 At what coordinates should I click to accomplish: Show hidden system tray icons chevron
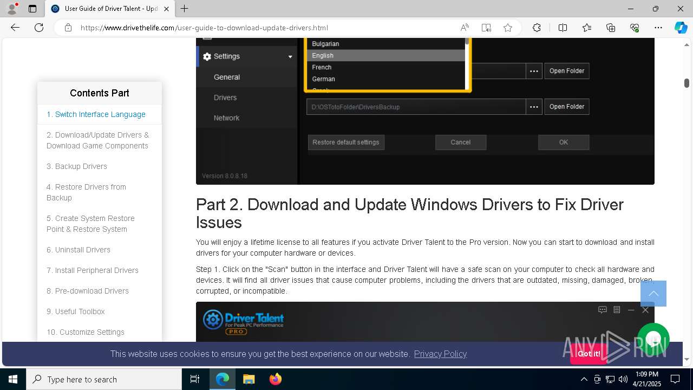[584, 379]
